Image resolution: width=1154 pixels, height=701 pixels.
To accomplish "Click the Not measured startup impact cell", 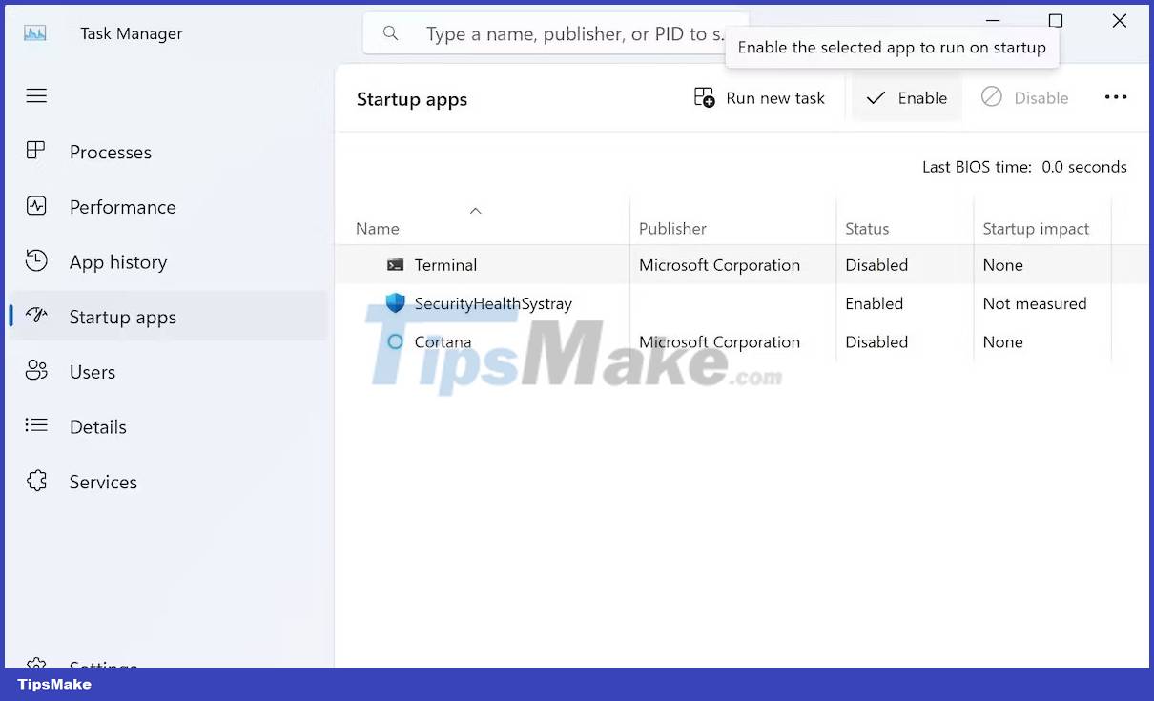I will coord(1035,303).
